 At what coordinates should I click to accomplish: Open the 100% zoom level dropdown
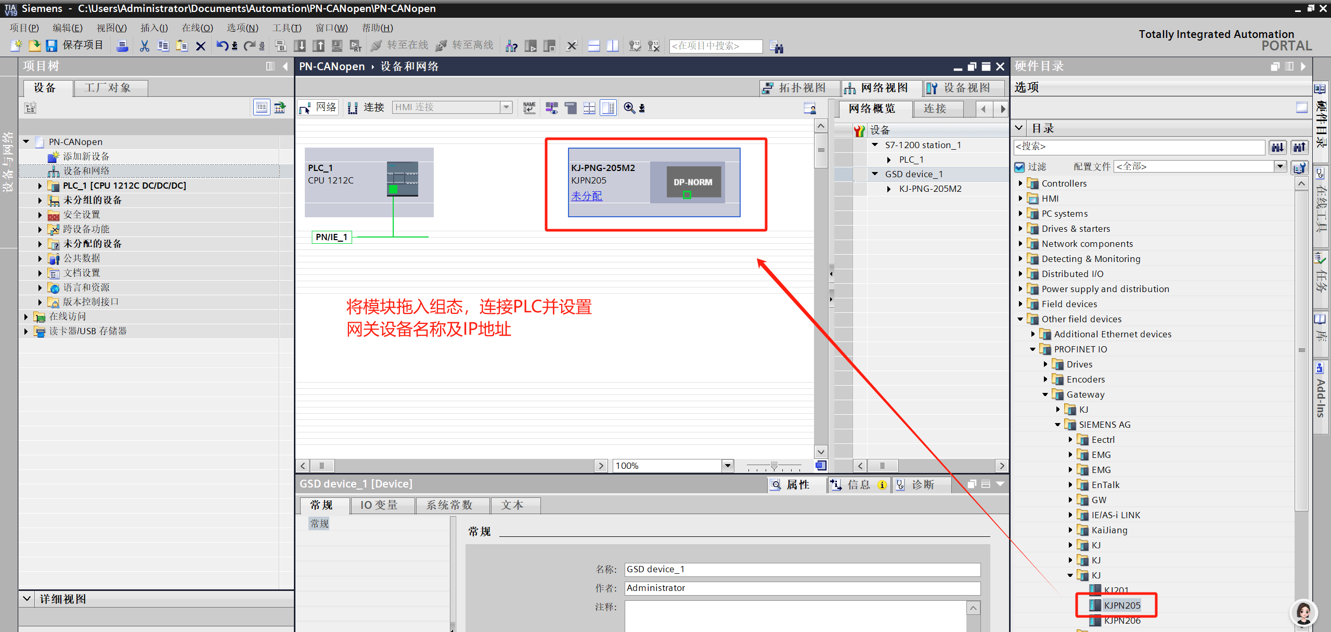coord(728,465)
